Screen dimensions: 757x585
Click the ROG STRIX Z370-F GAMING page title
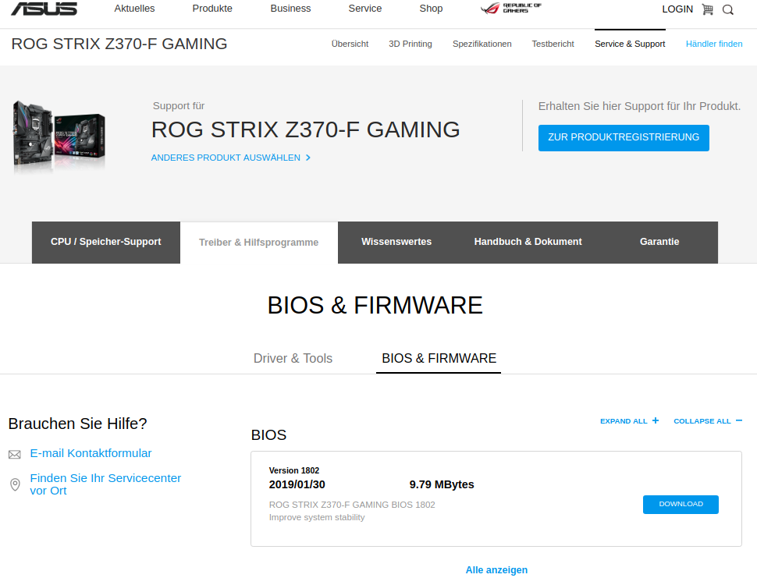point(119,44)
